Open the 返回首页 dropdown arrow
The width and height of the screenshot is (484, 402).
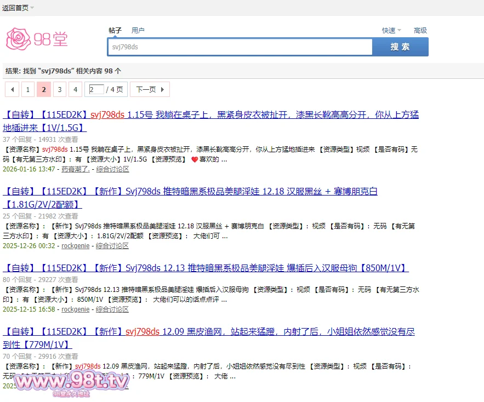[x=31, y=8]
